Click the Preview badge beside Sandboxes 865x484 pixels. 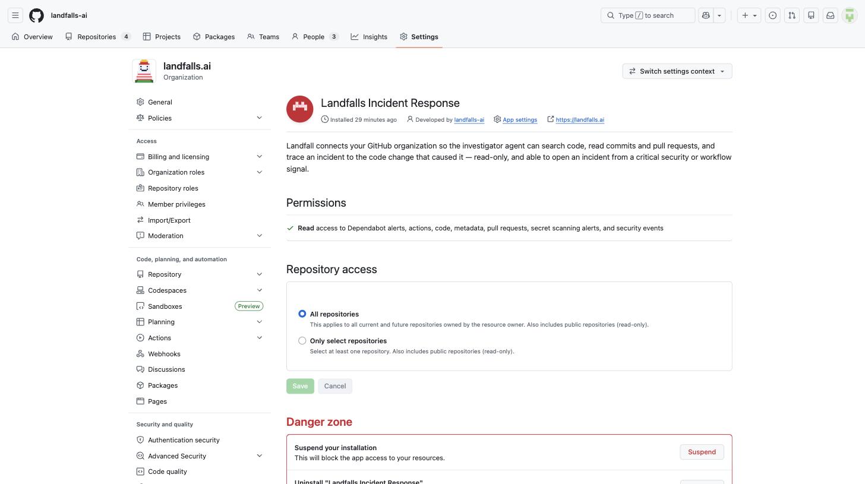click(249, 306)
